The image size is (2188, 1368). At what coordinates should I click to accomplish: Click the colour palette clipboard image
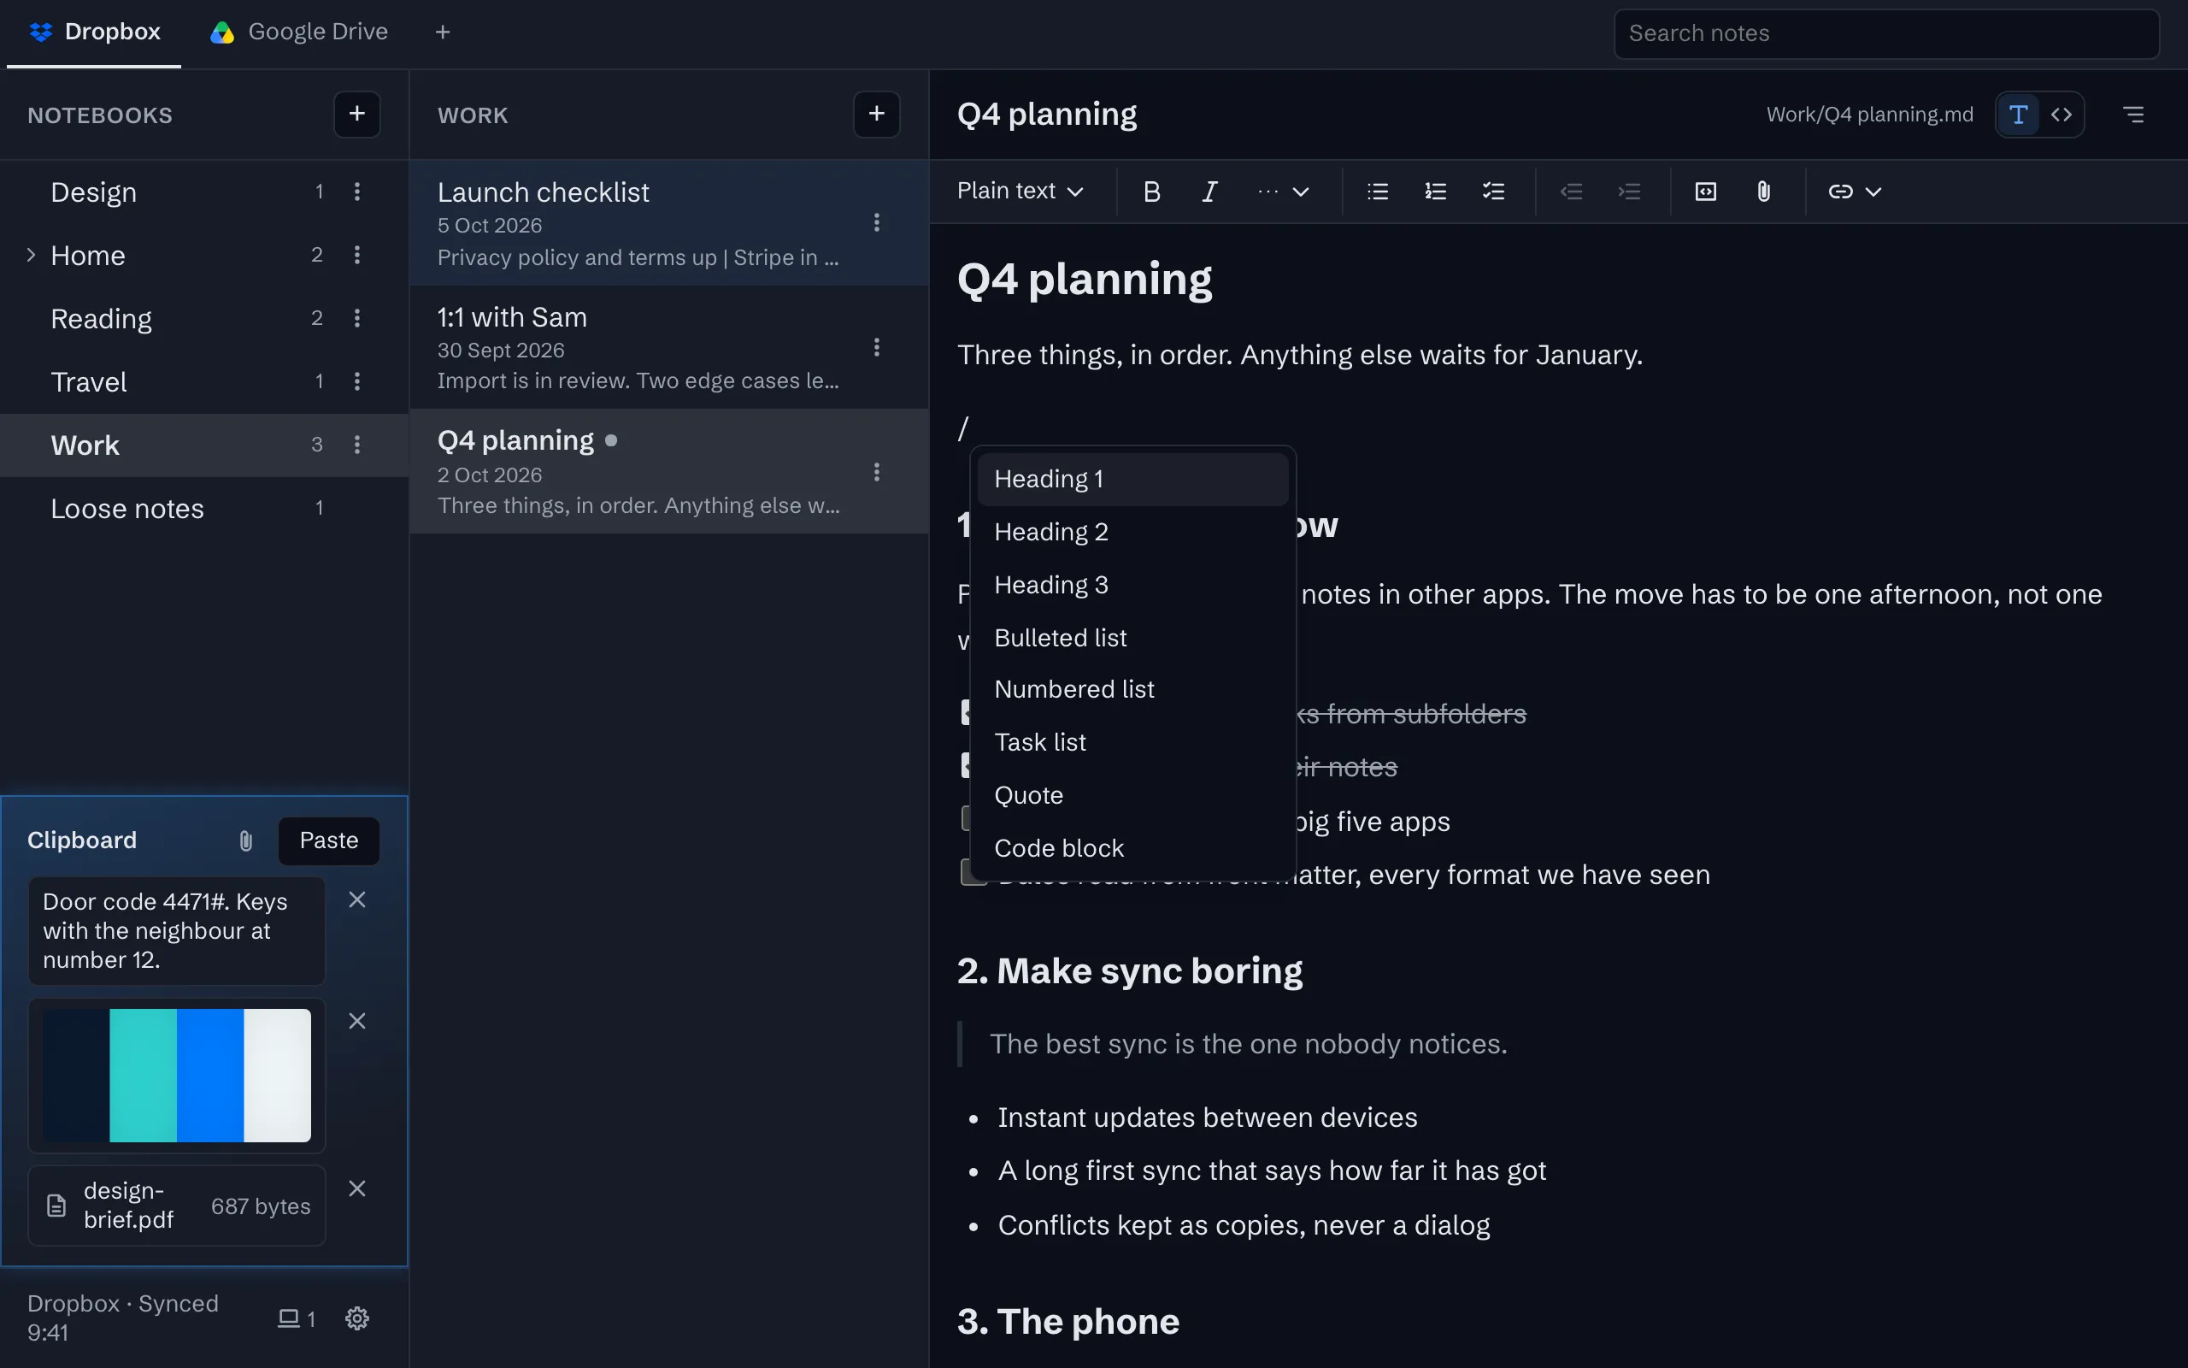[x=176, y=1076]
